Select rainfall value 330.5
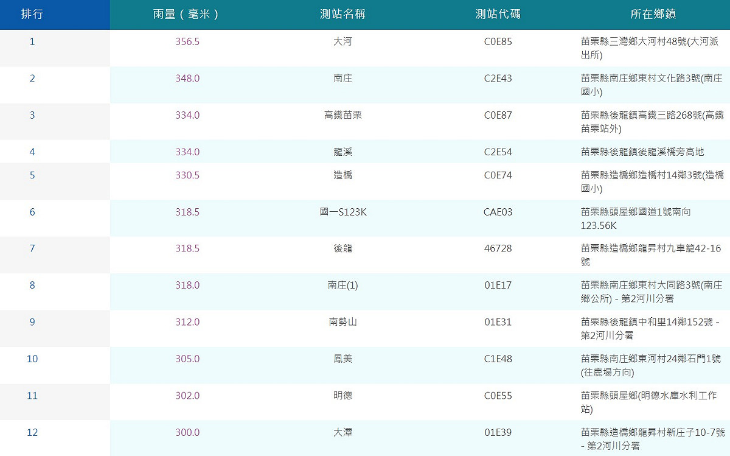 [187, 175]
